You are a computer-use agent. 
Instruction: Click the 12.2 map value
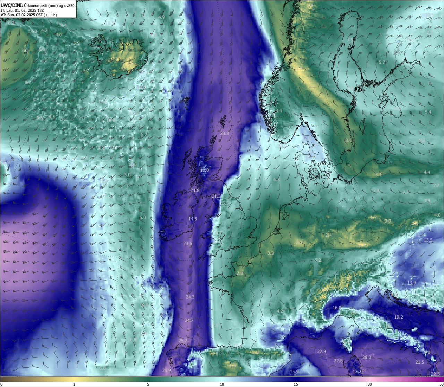click(357, 372)
